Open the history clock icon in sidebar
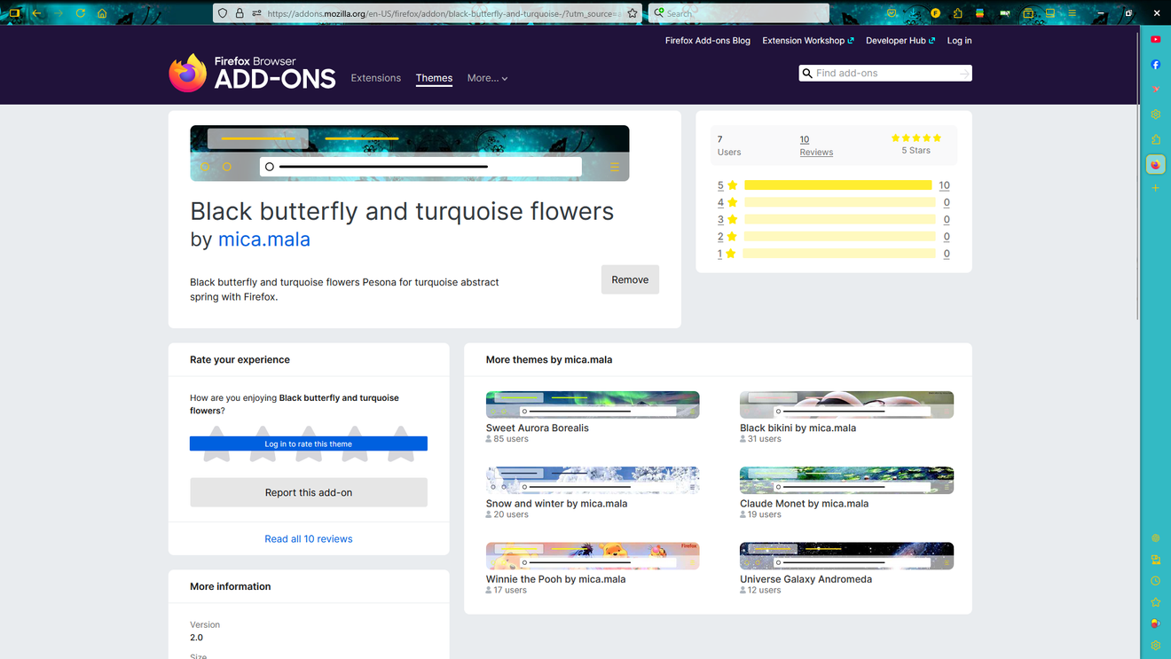Viewport: 1171px width, 659px height. [1155, 581]
